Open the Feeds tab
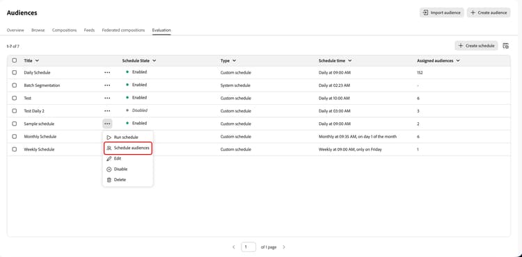The image size is (522, 257). coord(89,31)
